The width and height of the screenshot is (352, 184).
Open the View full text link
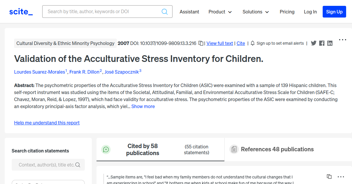tap(220, 43)
